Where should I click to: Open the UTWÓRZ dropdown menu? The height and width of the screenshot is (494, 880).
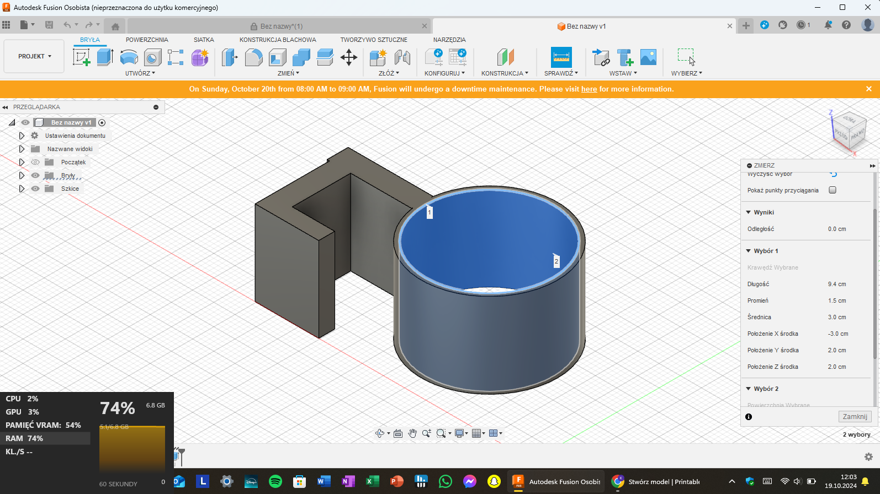(x=140, y=73)
